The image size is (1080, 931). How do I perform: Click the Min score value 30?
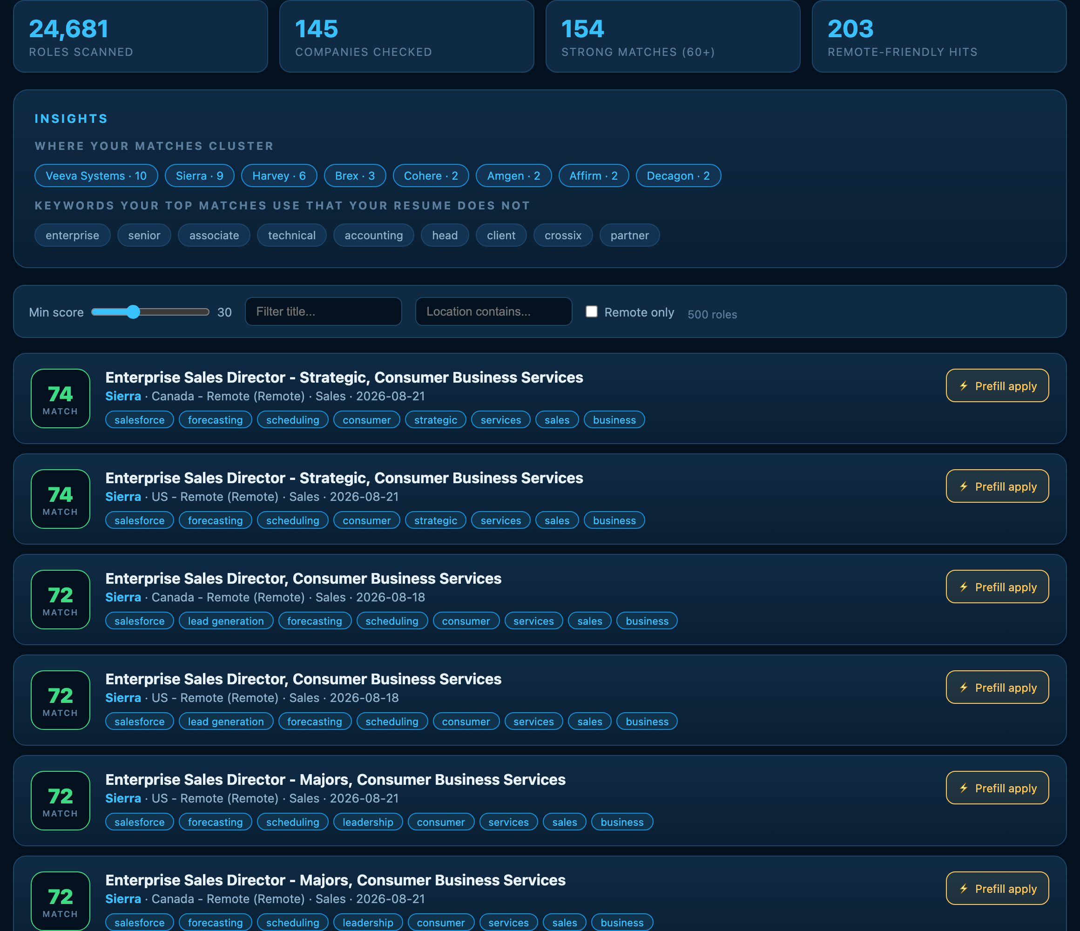point(225,312)
